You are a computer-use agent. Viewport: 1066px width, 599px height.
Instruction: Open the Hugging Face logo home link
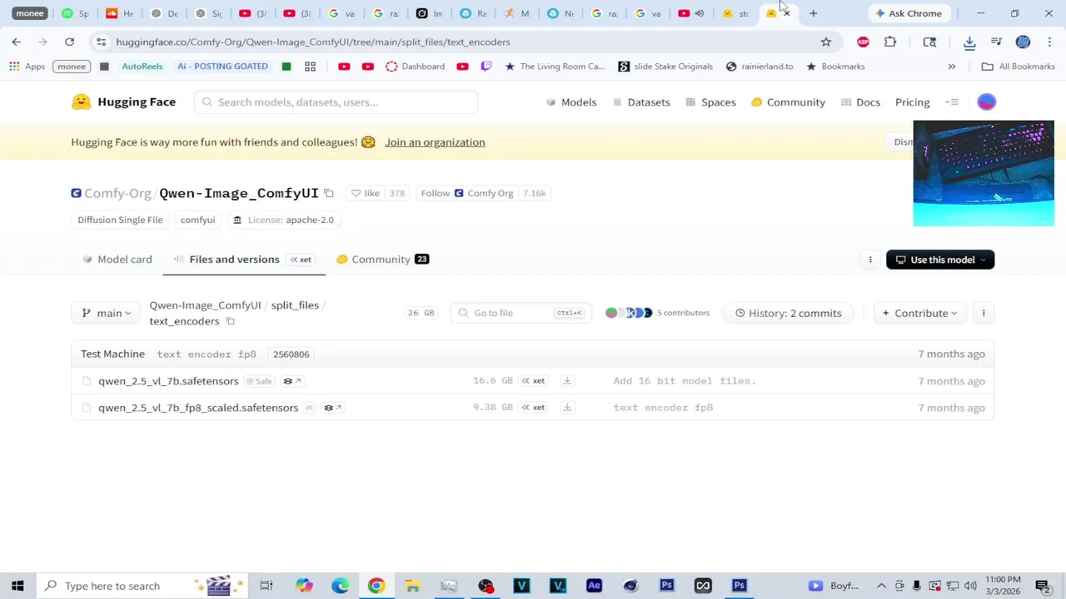(123, 101)
